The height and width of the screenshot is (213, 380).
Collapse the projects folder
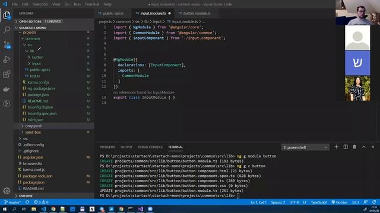click(x=30, y=33)
